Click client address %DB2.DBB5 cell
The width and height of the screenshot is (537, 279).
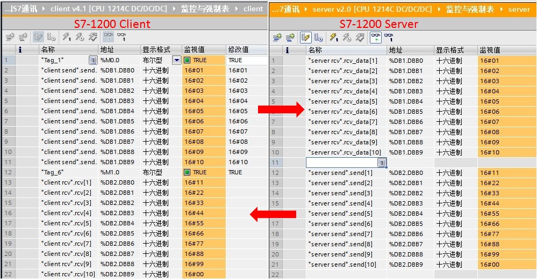point(119,233)
